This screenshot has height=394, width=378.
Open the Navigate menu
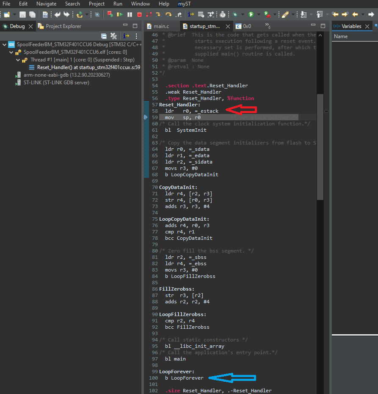coord(46,4)
